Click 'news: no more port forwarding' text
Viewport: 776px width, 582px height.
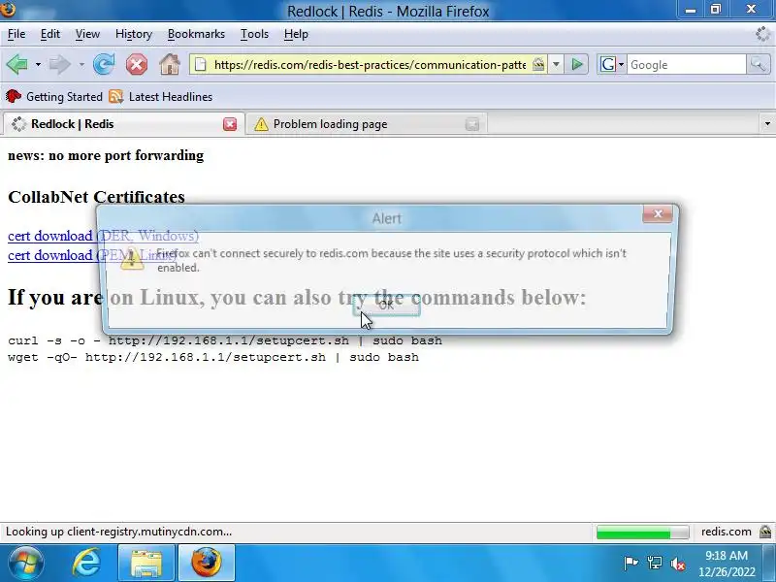106,155
